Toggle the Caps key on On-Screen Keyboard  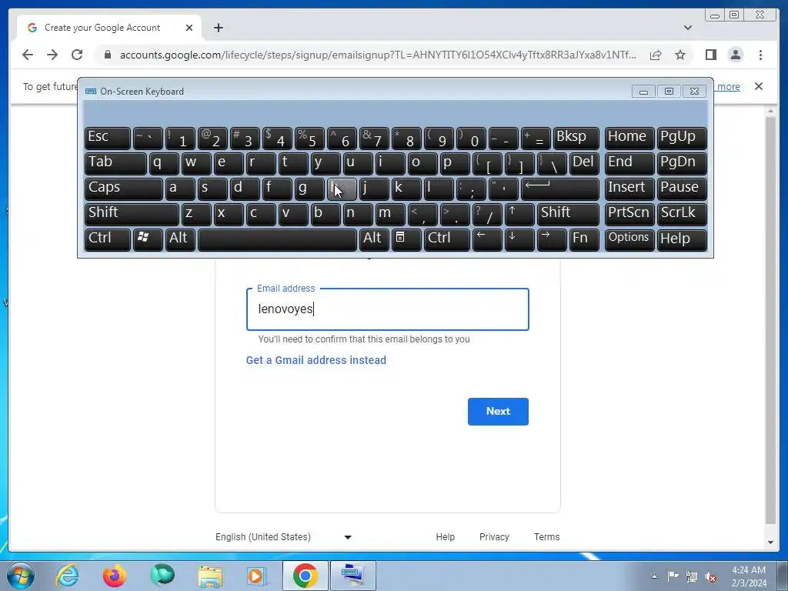tap(124, 189)
